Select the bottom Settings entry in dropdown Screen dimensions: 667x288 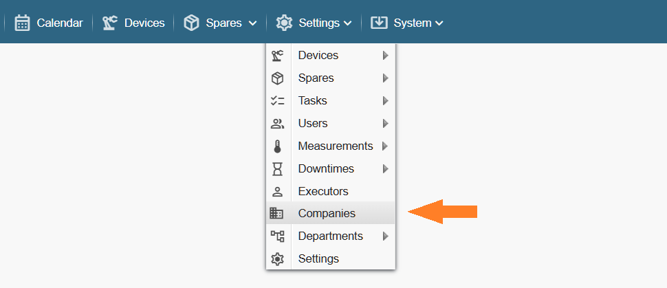point(318,258)
